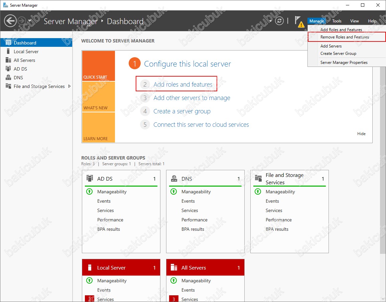Open the Manage menu
Screen dimensions: 386x302
316,21
